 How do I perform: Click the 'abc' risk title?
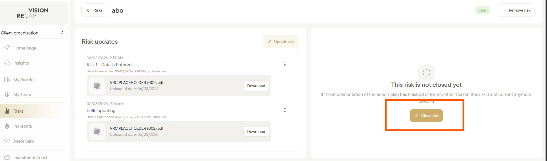pyautogui.click(x=117, y=10)
